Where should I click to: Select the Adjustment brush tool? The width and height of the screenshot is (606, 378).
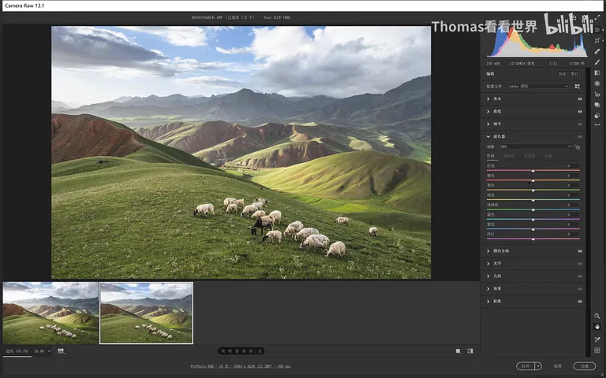[x=597, y=62]
